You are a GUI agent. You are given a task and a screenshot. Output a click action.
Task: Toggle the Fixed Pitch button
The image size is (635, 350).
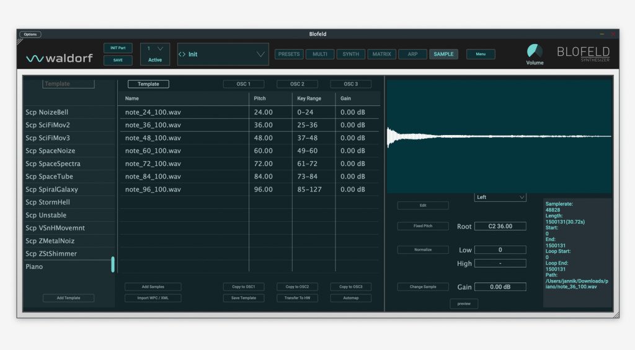point(423,226)
